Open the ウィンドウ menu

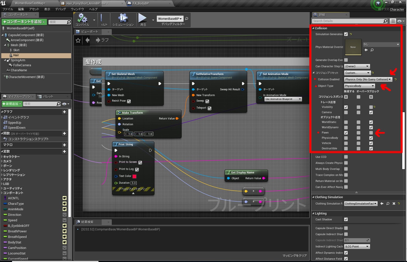click(x=78, y=9)
